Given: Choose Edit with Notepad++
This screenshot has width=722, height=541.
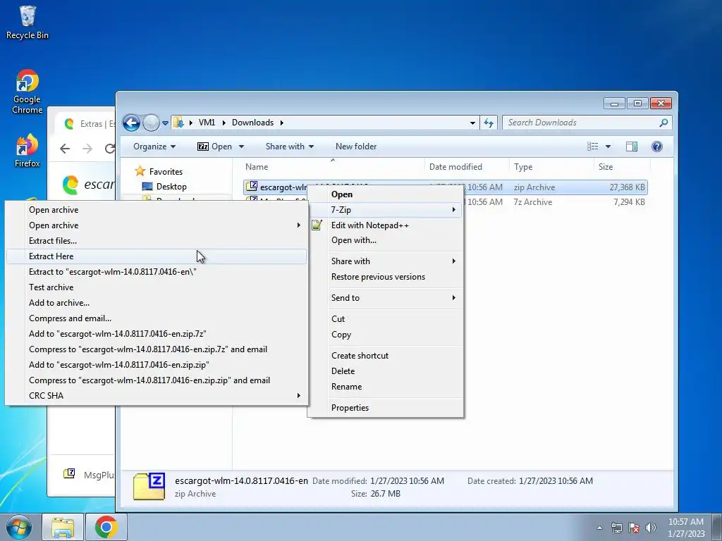Looking at the screenshot, I should (x=386, y=225).
